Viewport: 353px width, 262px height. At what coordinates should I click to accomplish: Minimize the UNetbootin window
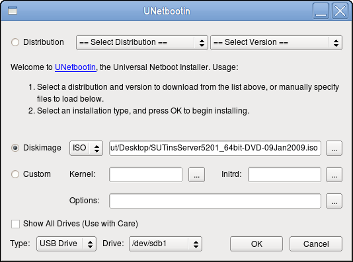(321, 11)
